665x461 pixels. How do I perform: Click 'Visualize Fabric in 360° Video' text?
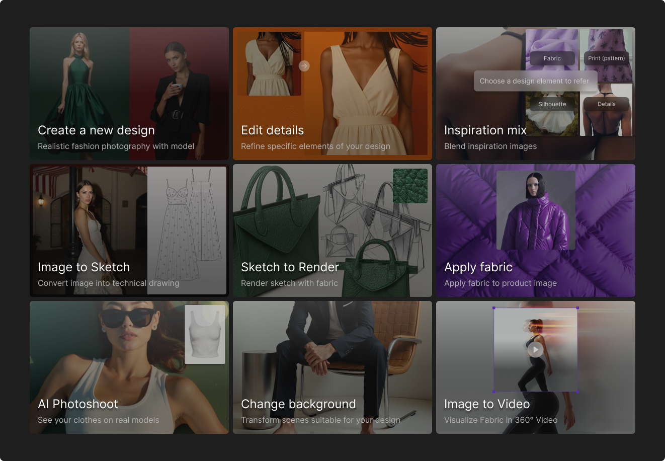[x=501, y=420]
